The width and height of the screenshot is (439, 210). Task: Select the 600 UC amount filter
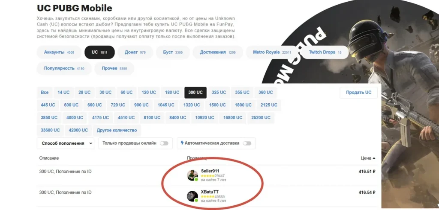click(x=72, y=105)
